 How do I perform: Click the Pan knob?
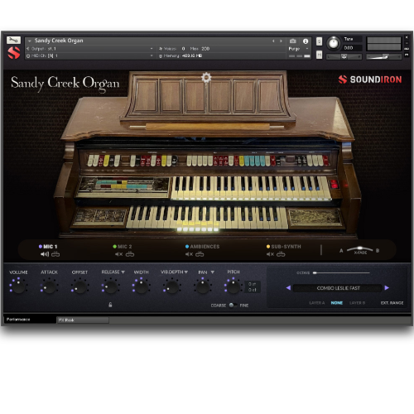pyautogui.click(x=203, y=287)
